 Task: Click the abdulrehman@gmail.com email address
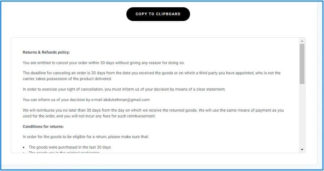pos(126,100)
